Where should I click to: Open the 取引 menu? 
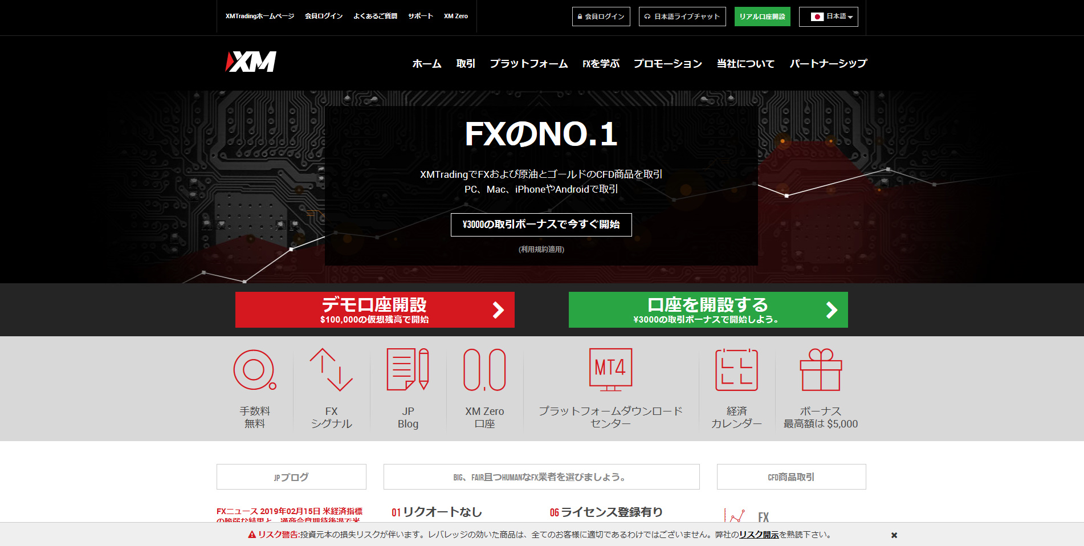[466, 64]
